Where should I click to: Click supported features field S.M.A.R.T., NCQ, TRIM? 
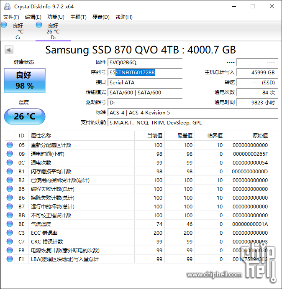tap(193, 122)
